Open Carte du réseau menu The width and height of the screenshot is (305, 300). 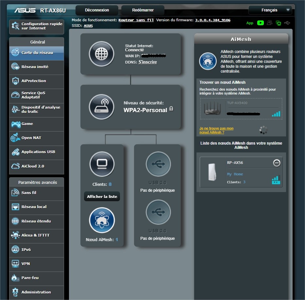pyautogui.click(x=37, y=53)
